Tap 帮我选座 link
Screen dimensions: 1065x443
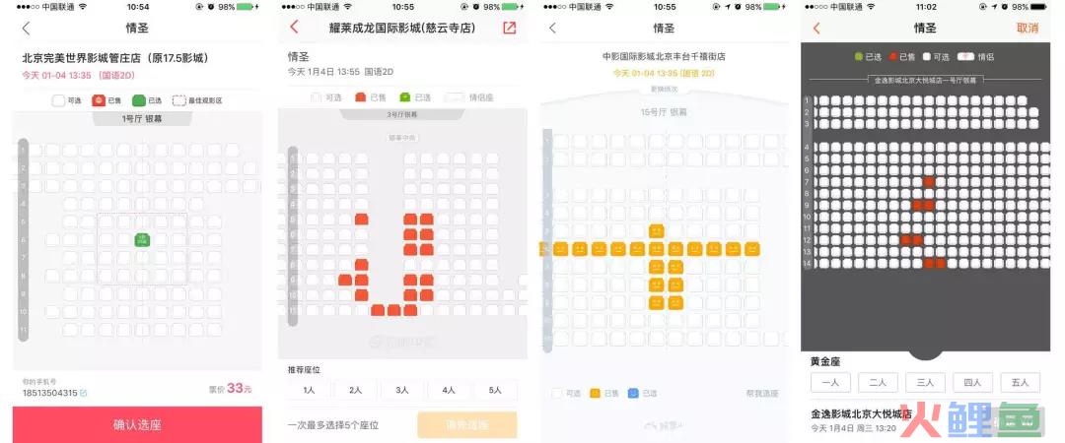(762, 394)
